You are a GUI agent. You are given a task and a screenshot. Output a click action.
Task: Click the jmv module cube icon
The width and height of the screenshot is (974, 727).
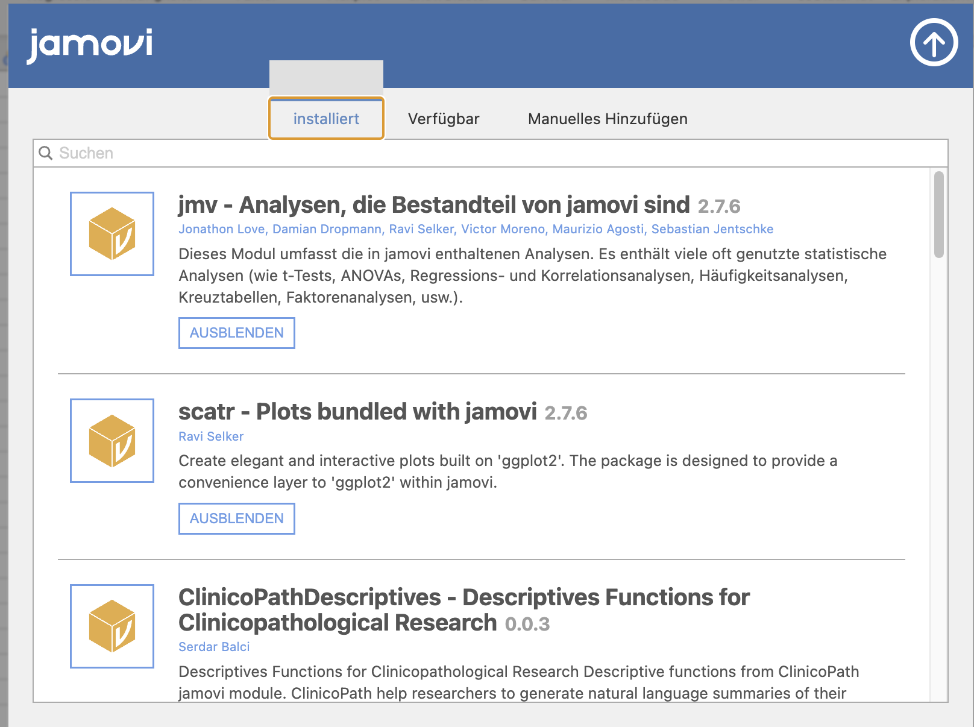pos(112,234)
